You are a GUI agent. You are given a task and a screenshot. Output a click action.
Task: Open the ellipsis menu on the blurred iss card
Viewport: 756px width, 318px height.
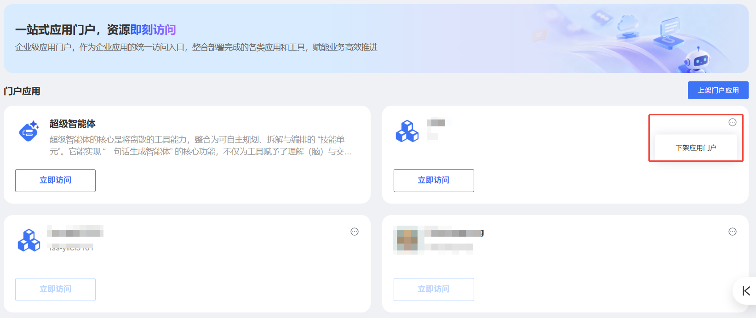pos(355,232)
